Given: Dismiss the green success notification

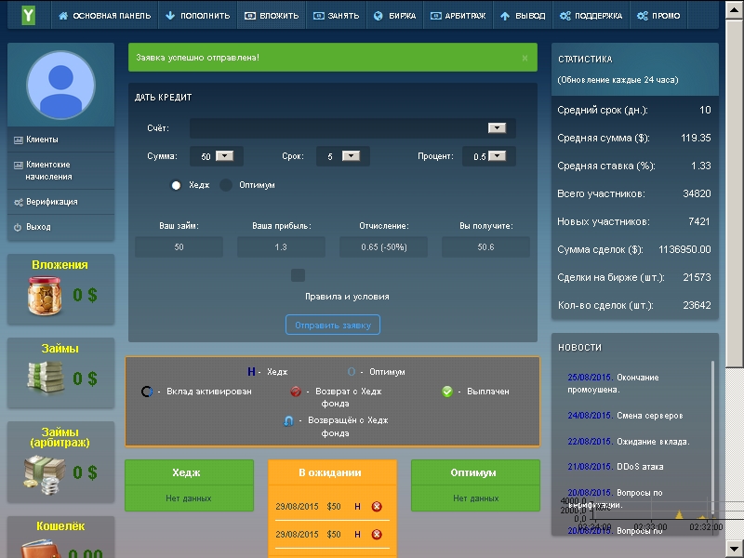Looking at the screenshot, I should [x=525, y=58].
